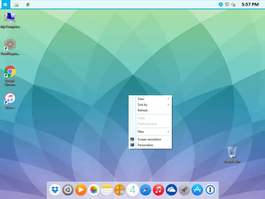
Task: Open the Photos flower icon in dock
Action: (94, 190)
